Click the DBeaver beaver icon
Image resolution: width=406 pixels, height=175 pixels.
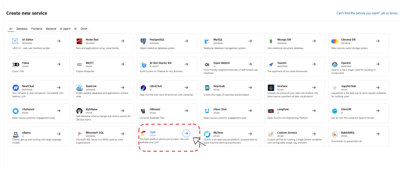point(143,111)
